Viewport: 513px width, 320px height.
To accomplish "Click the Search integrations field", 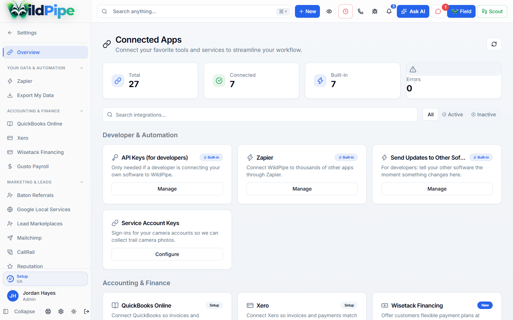I will pyautogui.click(x=260, y=114).
